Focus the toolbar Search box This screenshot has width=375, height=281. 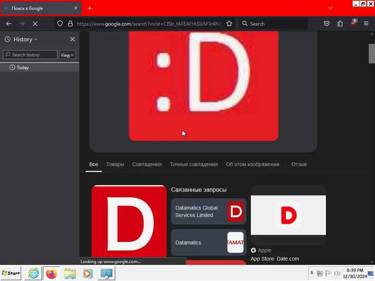(273, 24)
